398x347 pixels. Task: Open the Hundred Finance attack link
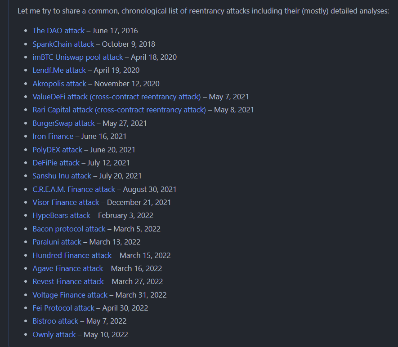click(x=72, y=255)
